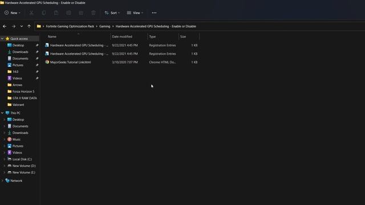This screenshot has height=205, width=365.
Task: Select Network in navigation pane
Action: click(x=17, y=181)
